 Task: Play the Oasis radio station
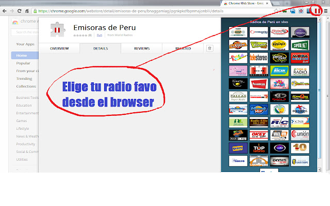279,161
